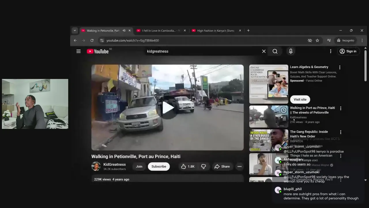Image resolution: width=369 pixels, height=208 pixels.
Task: Click the YouTube search field
Action: point(202,51)
